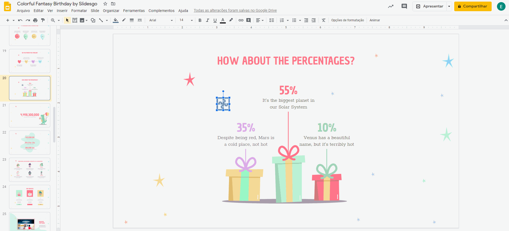Click the highlight color marker icon
Image resolution: width=509 pixels, height=231 pixels.
231,20
